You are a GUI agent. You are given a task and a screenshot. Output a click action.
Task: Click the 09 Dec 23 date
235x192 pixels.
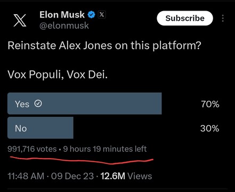[x=72, y=176]
